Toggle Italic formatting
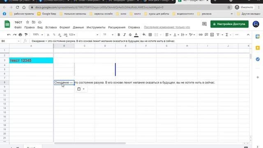The height and width of the screenshot is (148, 263). point(125,35)
